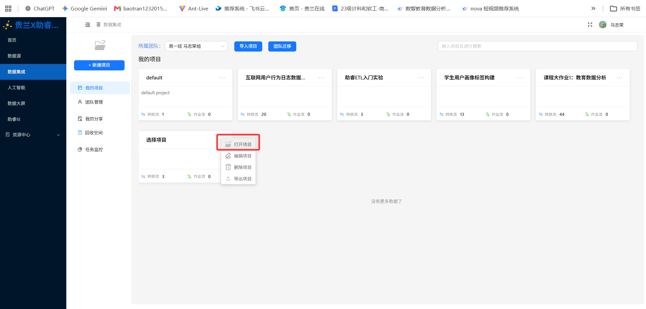Click the 我的项目 section heading

tap(149, 59)
